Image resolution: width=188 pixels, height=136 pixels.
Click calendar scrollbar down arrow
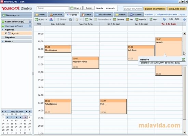185,133
